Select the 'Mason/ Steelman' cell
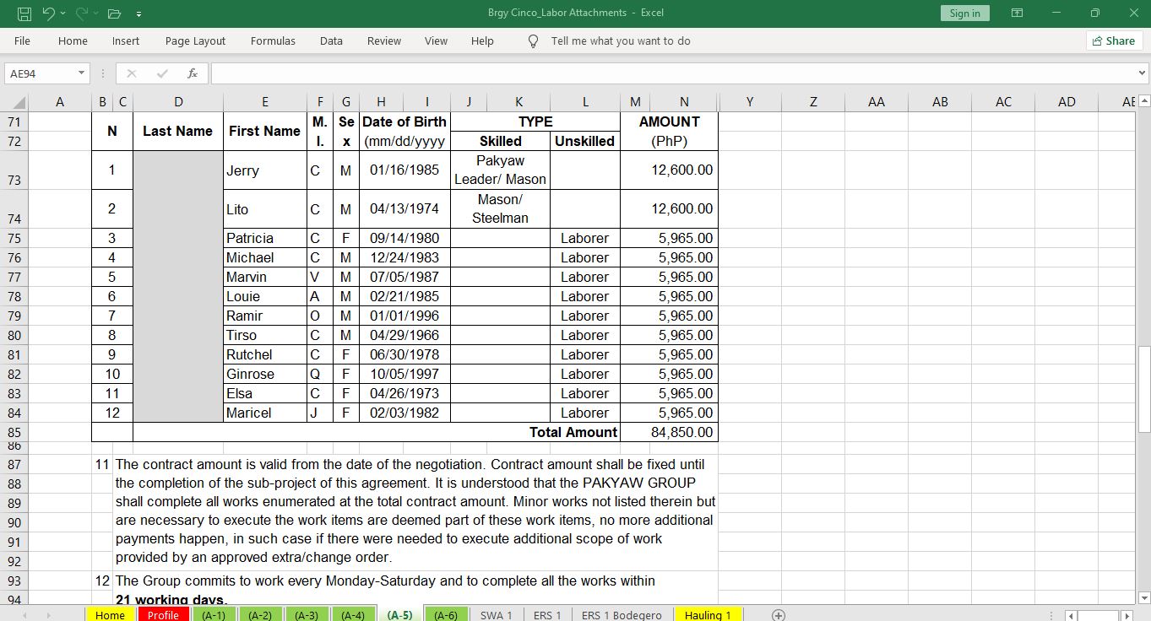 point(500,208)
